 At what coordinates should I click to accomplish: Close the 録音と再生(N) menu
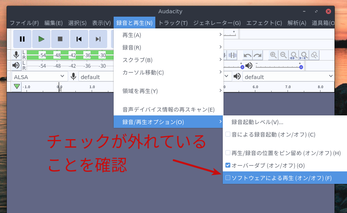[x=134, y=23]
